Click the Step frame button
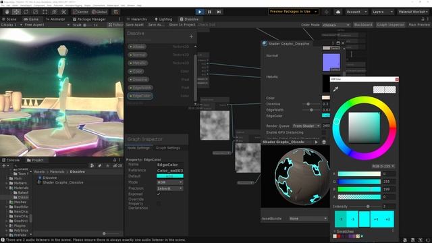Image resolution: width=432 pixels, height=243 pixels. coord(219,12)
